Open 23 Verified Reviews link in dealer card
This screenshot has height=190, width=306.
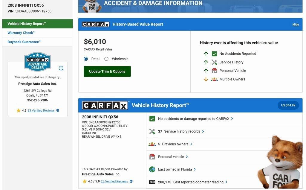tap(41, 110)
